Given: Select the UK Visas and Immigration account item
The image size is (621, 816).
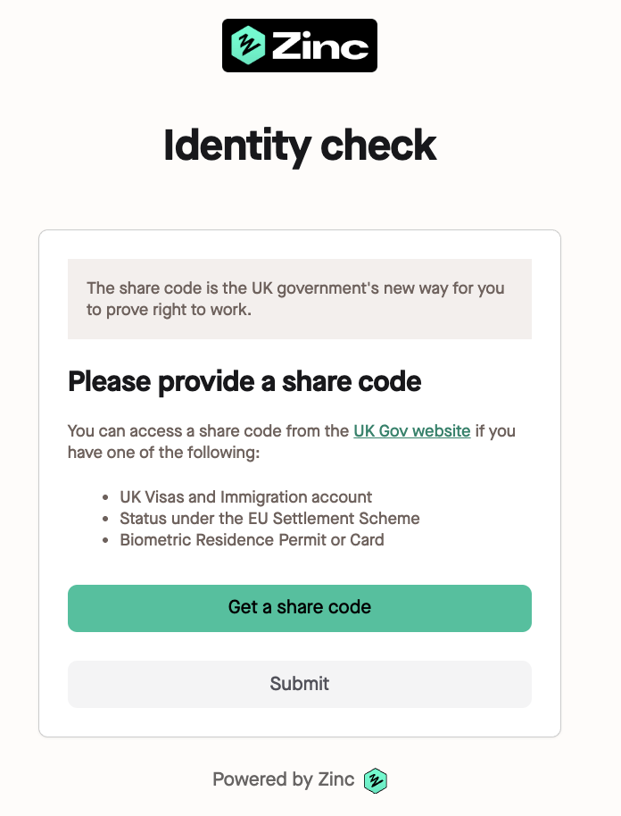Looking at the screenshot, I should (x=246, y=496).
